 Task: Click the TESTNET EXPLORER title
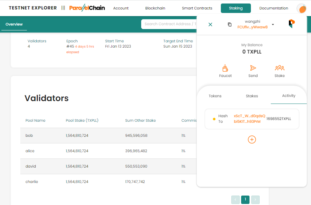[x=33, y=8]
